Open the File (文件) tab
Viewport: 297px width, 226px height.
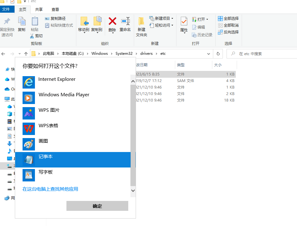coord(7,9)
